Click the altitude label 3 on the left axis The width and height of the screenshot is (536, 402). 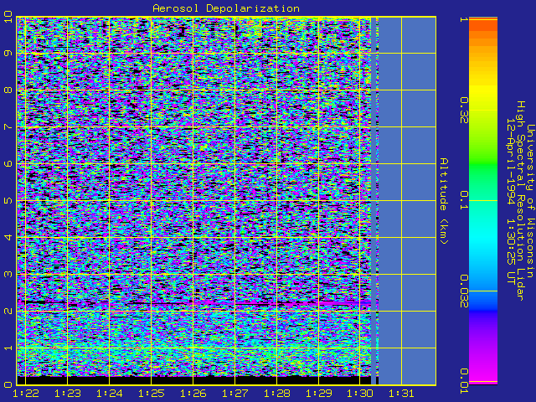pos(8,274)
